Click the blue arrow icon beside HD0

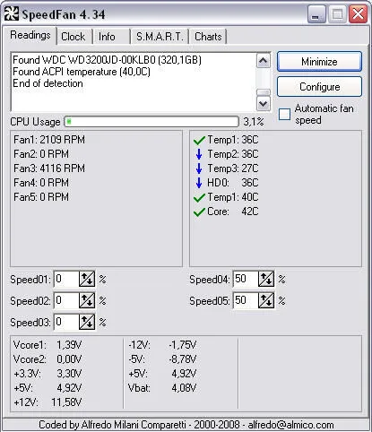[199, 183]
